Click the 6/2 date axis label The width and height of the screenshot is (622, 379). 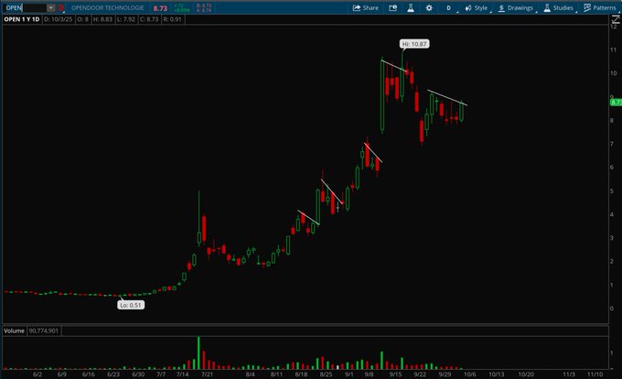pos(38,374)
